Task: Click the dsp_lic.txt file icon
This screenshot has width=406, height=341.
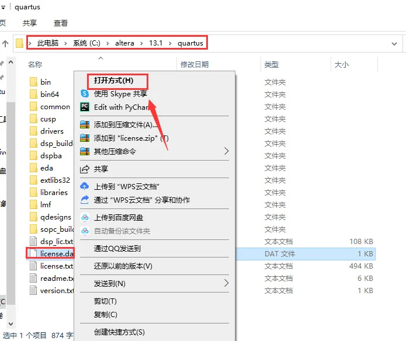Action: [33, 241]
